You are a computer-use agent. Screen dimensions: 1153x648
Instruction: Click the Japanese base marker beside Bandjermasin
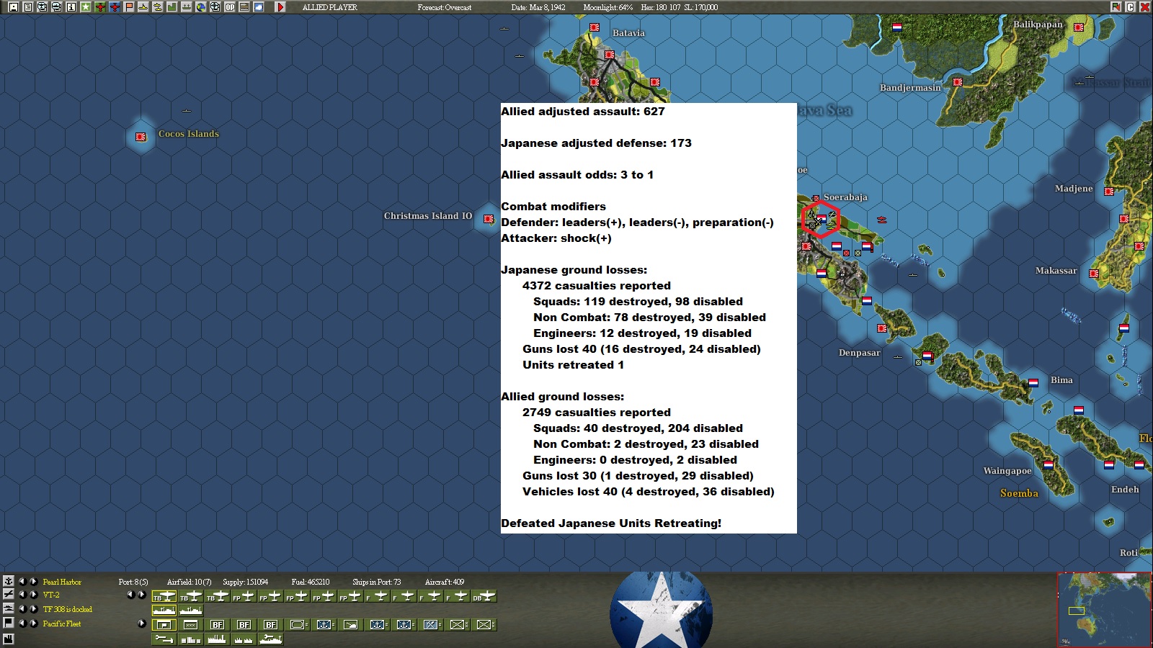[958, 82]
